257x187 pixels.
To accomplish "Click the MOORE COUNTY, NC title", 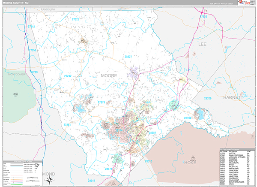I will click(16, 3).
